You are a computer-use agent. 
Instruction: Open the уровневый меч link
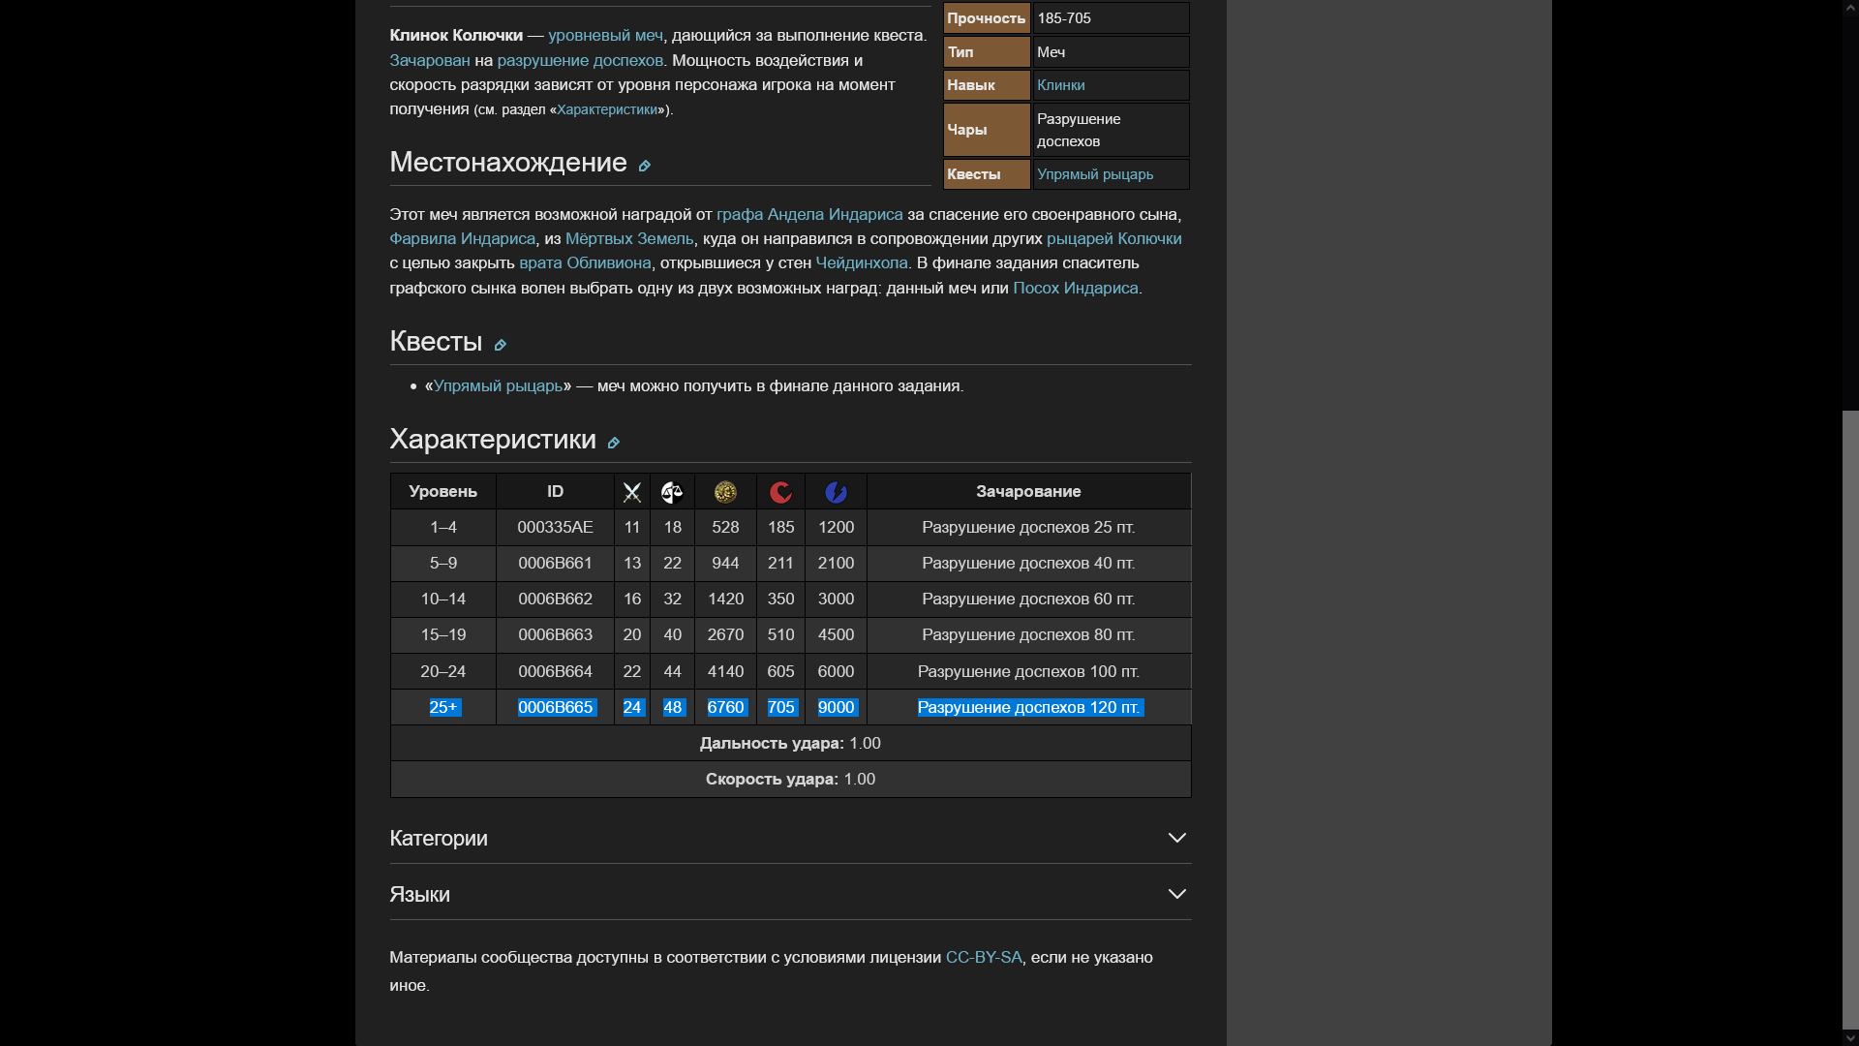[605, 35]
